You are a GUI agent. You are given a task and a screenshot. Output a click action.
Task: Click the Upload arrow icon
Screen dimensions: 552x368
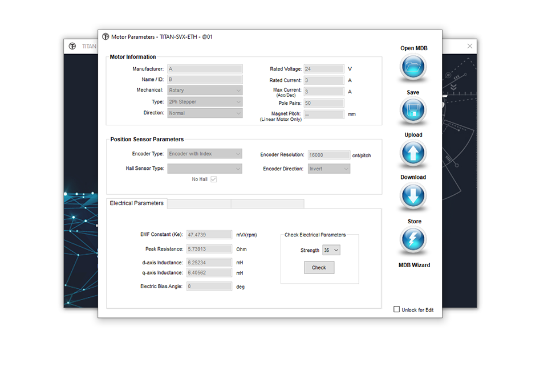coord(413,154)
